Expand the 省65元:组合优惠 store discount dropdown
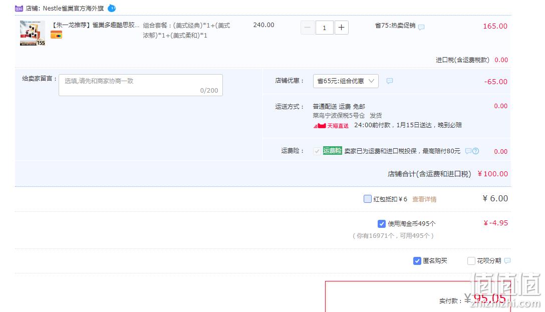Screen dimensions: 545x312 (346, 81)
